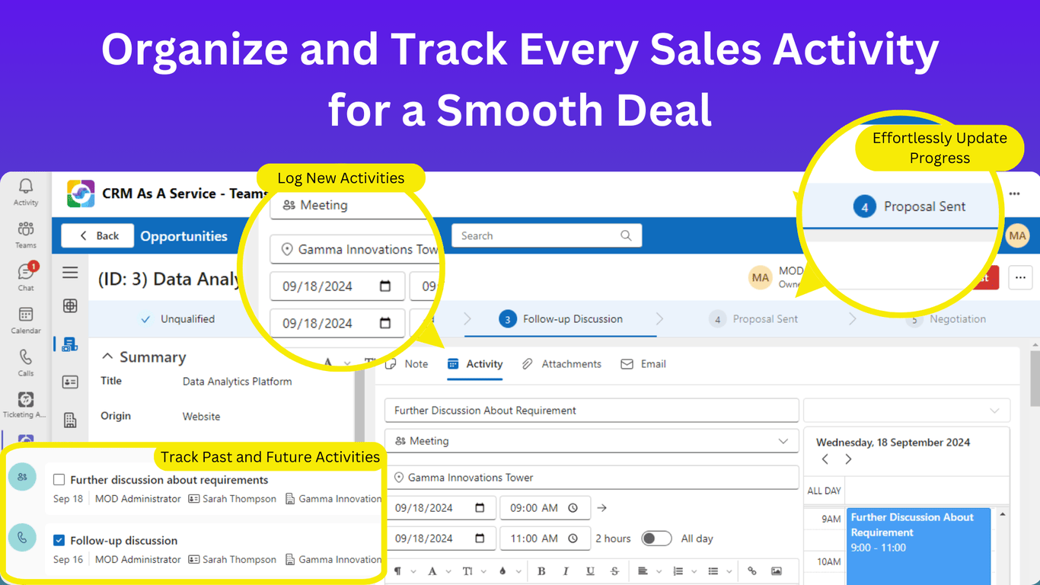Check the Further discussion about requirements checkbox
Viewport: 1040px width, 585px height.
(x=59, y=480)
